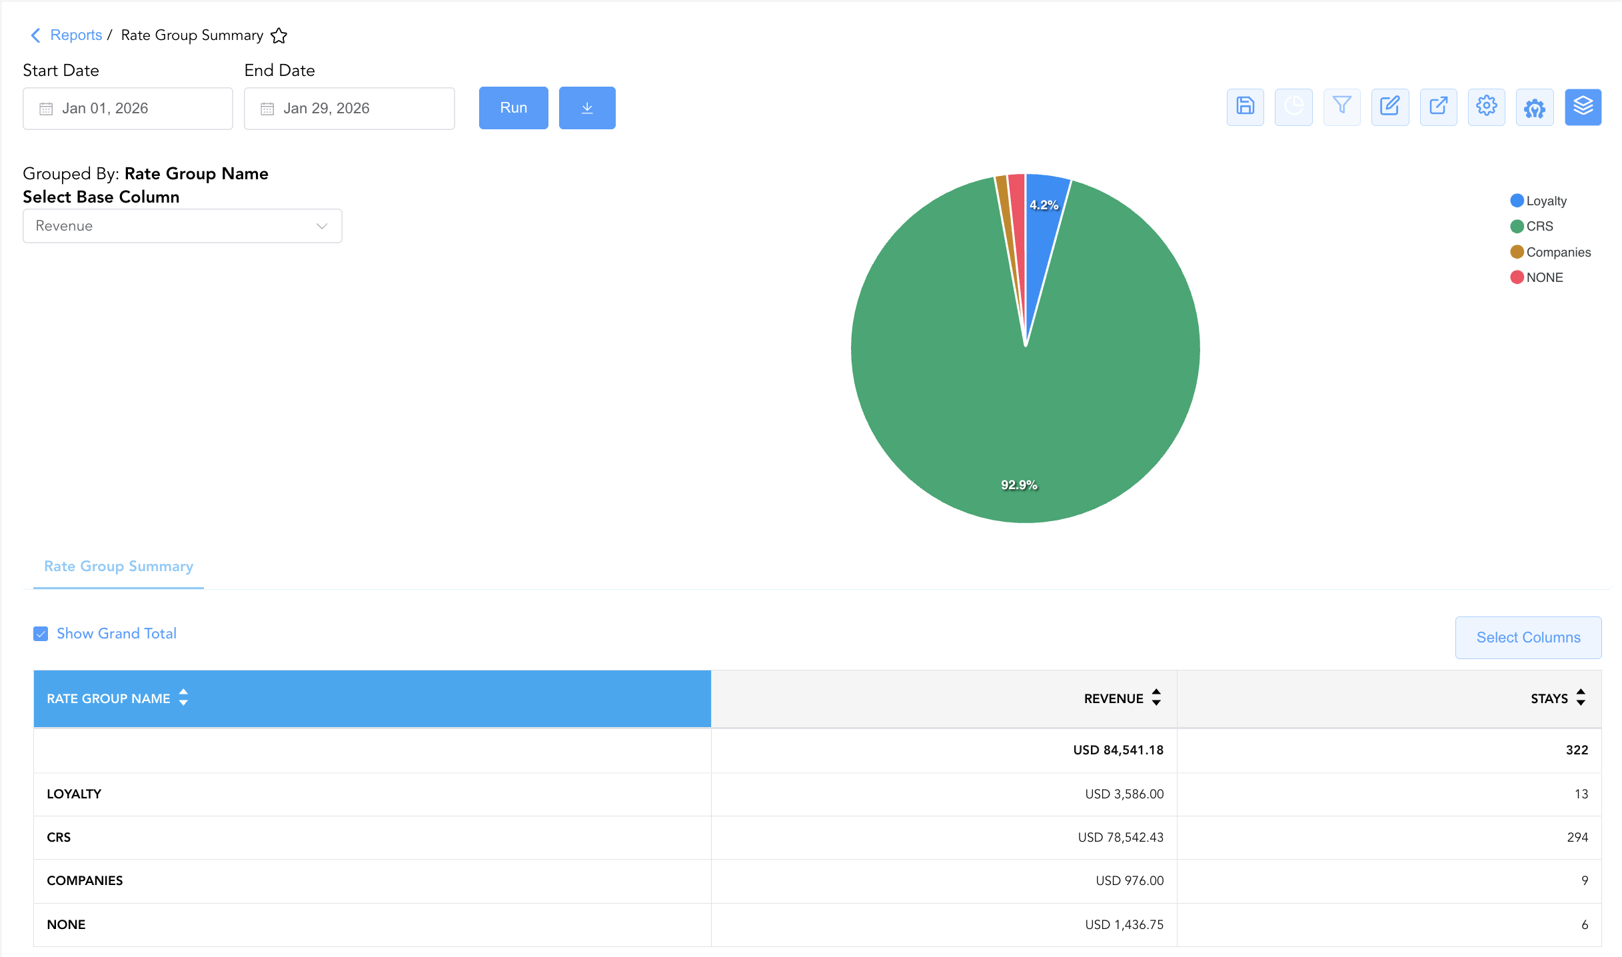Sort the Revenue column using its arrows

[1156, 698]
